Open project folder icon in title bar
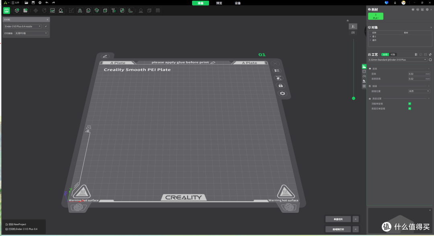434x236 pixels. point(26,2)
